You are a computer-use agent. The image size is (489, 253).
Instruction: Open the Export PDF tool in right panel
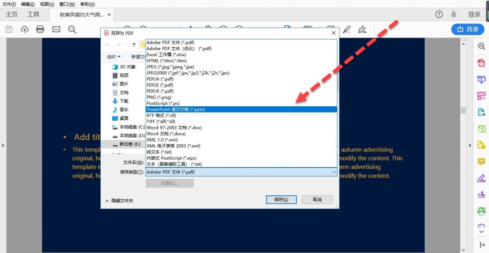481,112
